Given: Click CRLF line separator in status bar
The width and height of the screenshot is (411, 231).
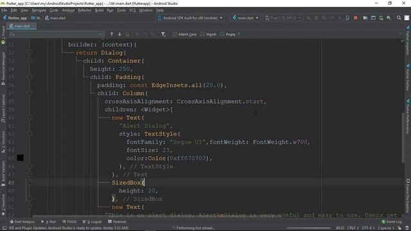Looking at the screenshot, I should (353, 228).
